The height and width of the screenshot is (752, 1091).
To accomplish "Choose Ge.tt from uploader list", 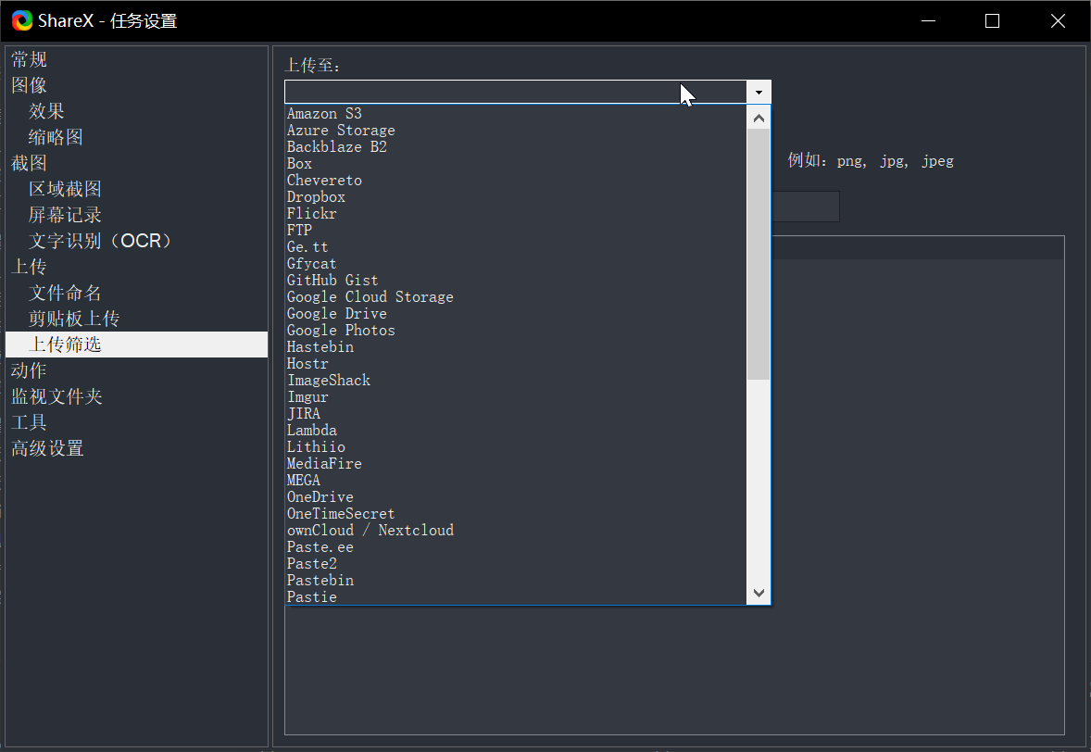I will coord(516,247).
